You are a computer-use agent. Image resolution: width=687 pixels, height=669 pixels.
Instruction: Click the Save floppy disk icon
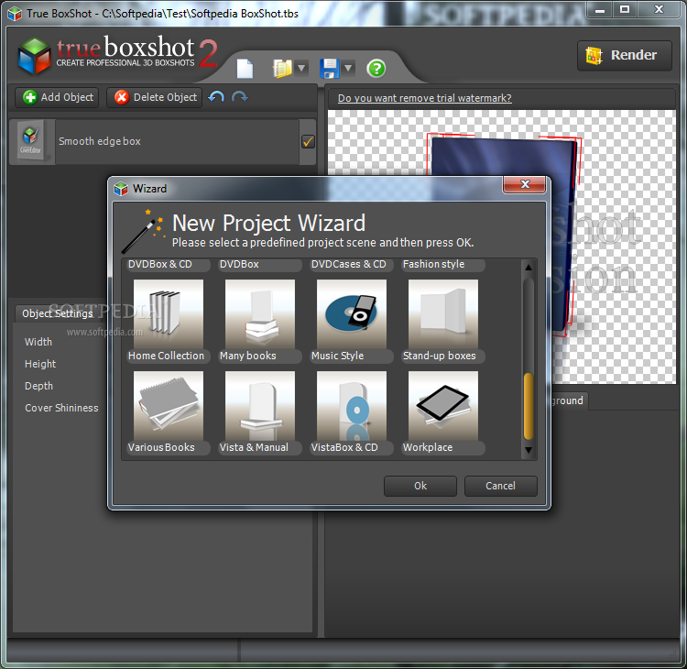330,69
